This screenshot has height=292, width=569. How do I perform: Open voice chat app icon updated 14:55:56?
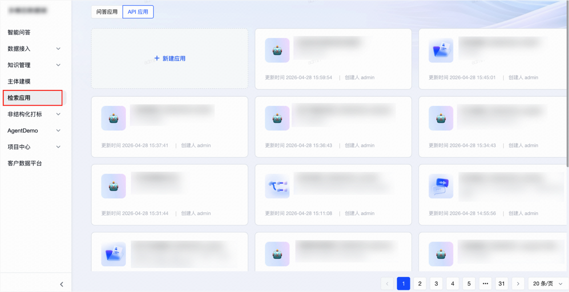click(x=441, y=186)
